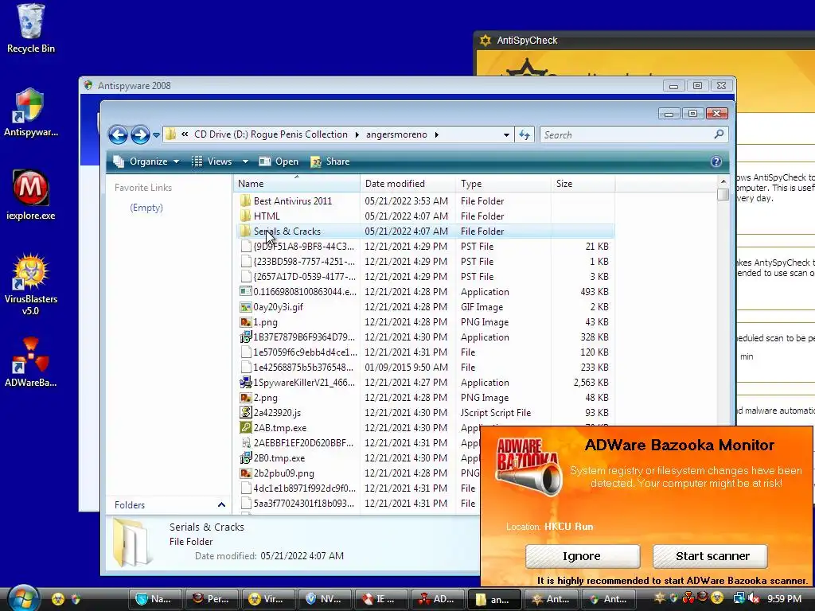The image size is (815, 611).
Task: Switch to NV... taskbar window
Action: coord(325,599)
